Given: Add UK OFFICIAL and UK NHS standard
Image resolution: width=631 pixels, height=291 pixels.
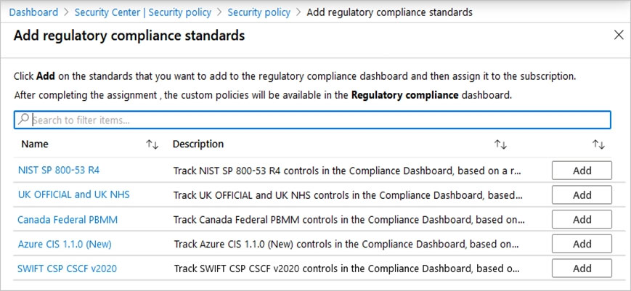Looking at the screenshot, I should click(582, 195).
